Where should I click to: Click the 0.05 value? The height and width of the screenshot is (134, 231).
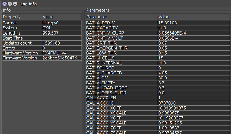(194, 48)
